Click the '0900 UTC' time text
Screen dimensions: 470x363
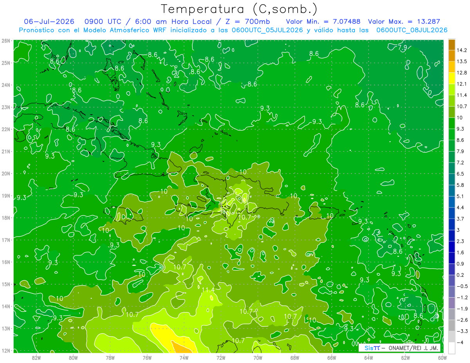click(x=103, y=21)
